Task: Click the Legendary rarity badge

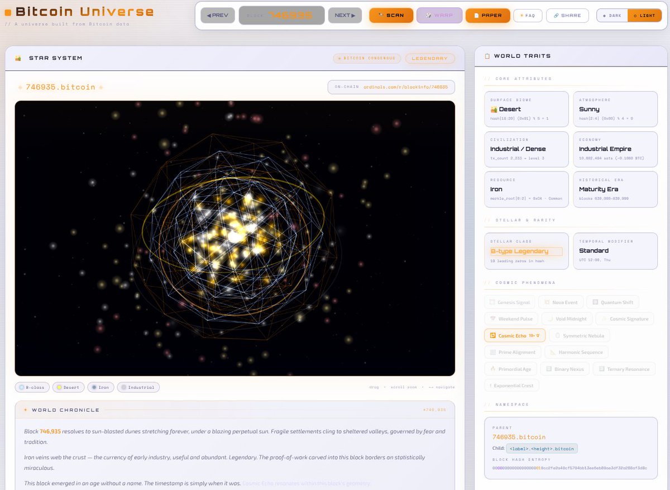Action: pos(430,58)
